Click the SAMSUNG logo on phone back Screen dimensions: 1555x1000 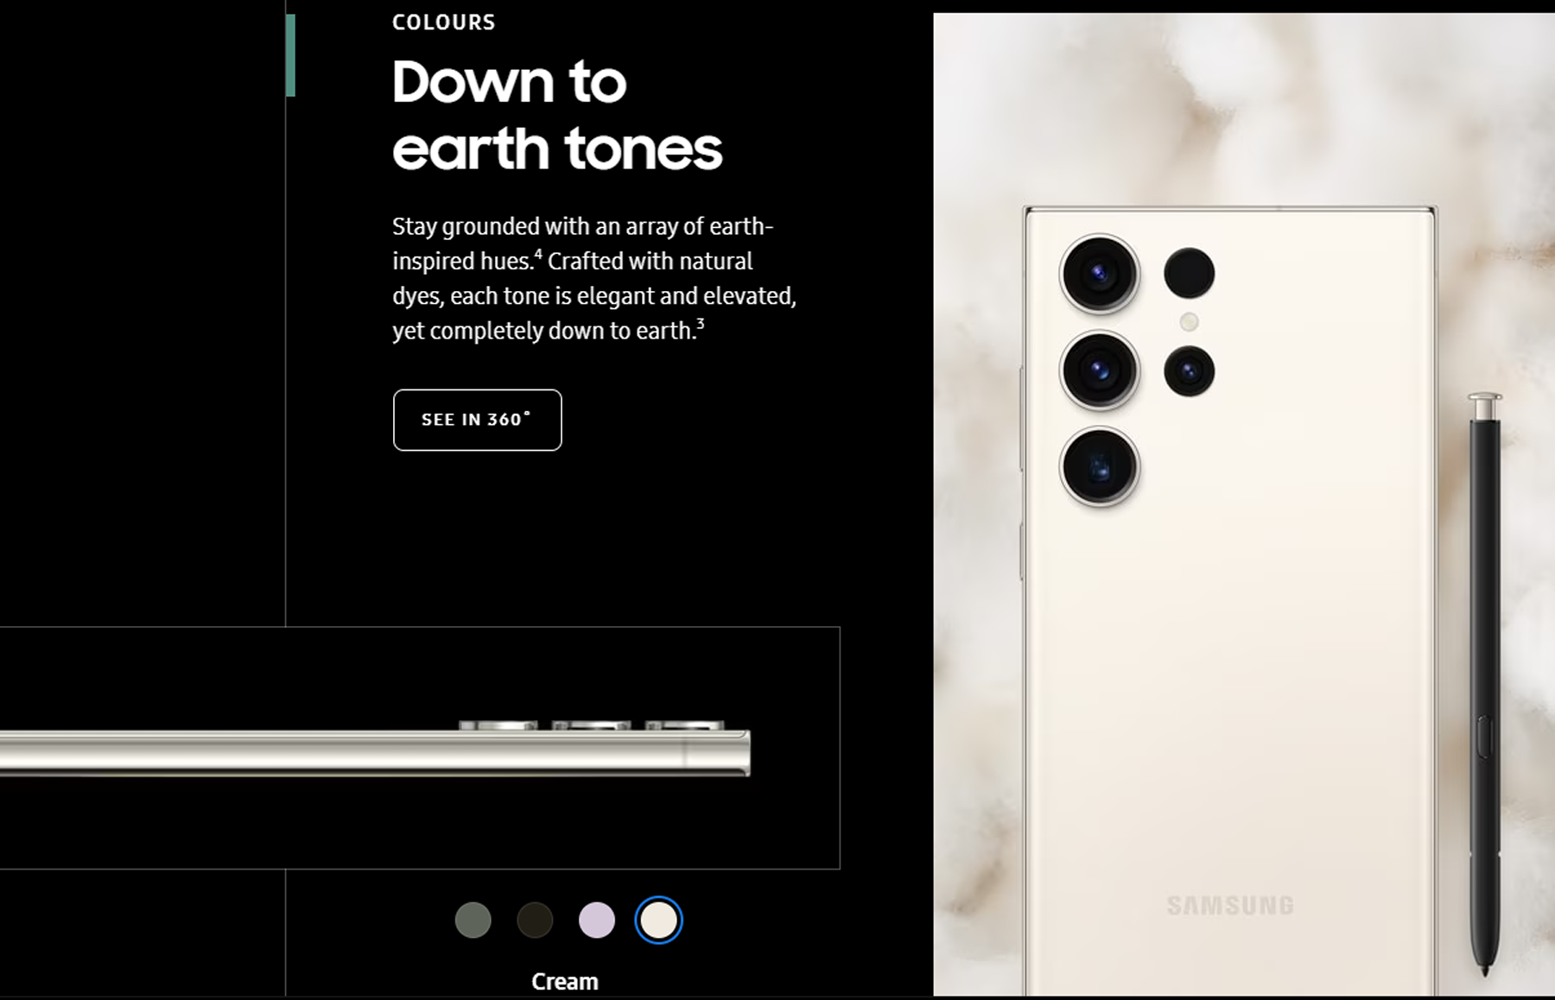[x=1230, y=906]
